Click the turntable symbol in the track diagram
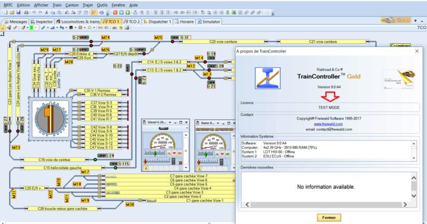Image resolution: width=427 pixels, height=224 pixels. [50, 119]
